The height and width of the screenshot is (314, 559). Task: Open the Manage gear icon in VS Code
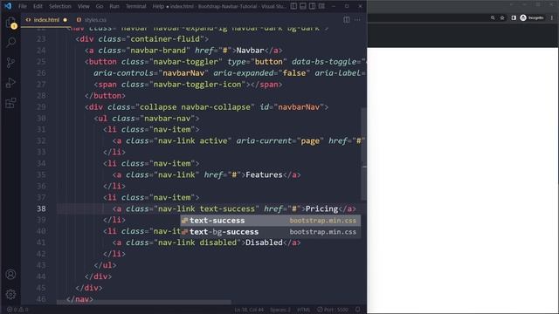(10, 295)
